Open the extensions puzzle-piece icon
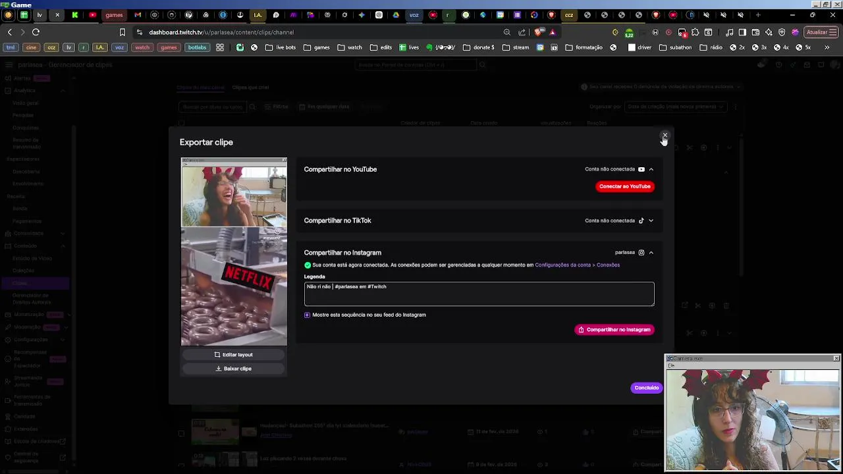The image size is (843, 474). pyautogui.click(x=695, y=32)
